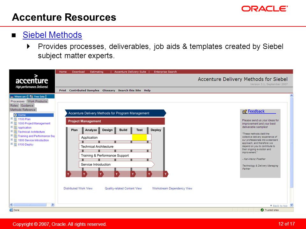Expand Training and Performance Support node
306x229 pixels.
(x=12, y=135)
